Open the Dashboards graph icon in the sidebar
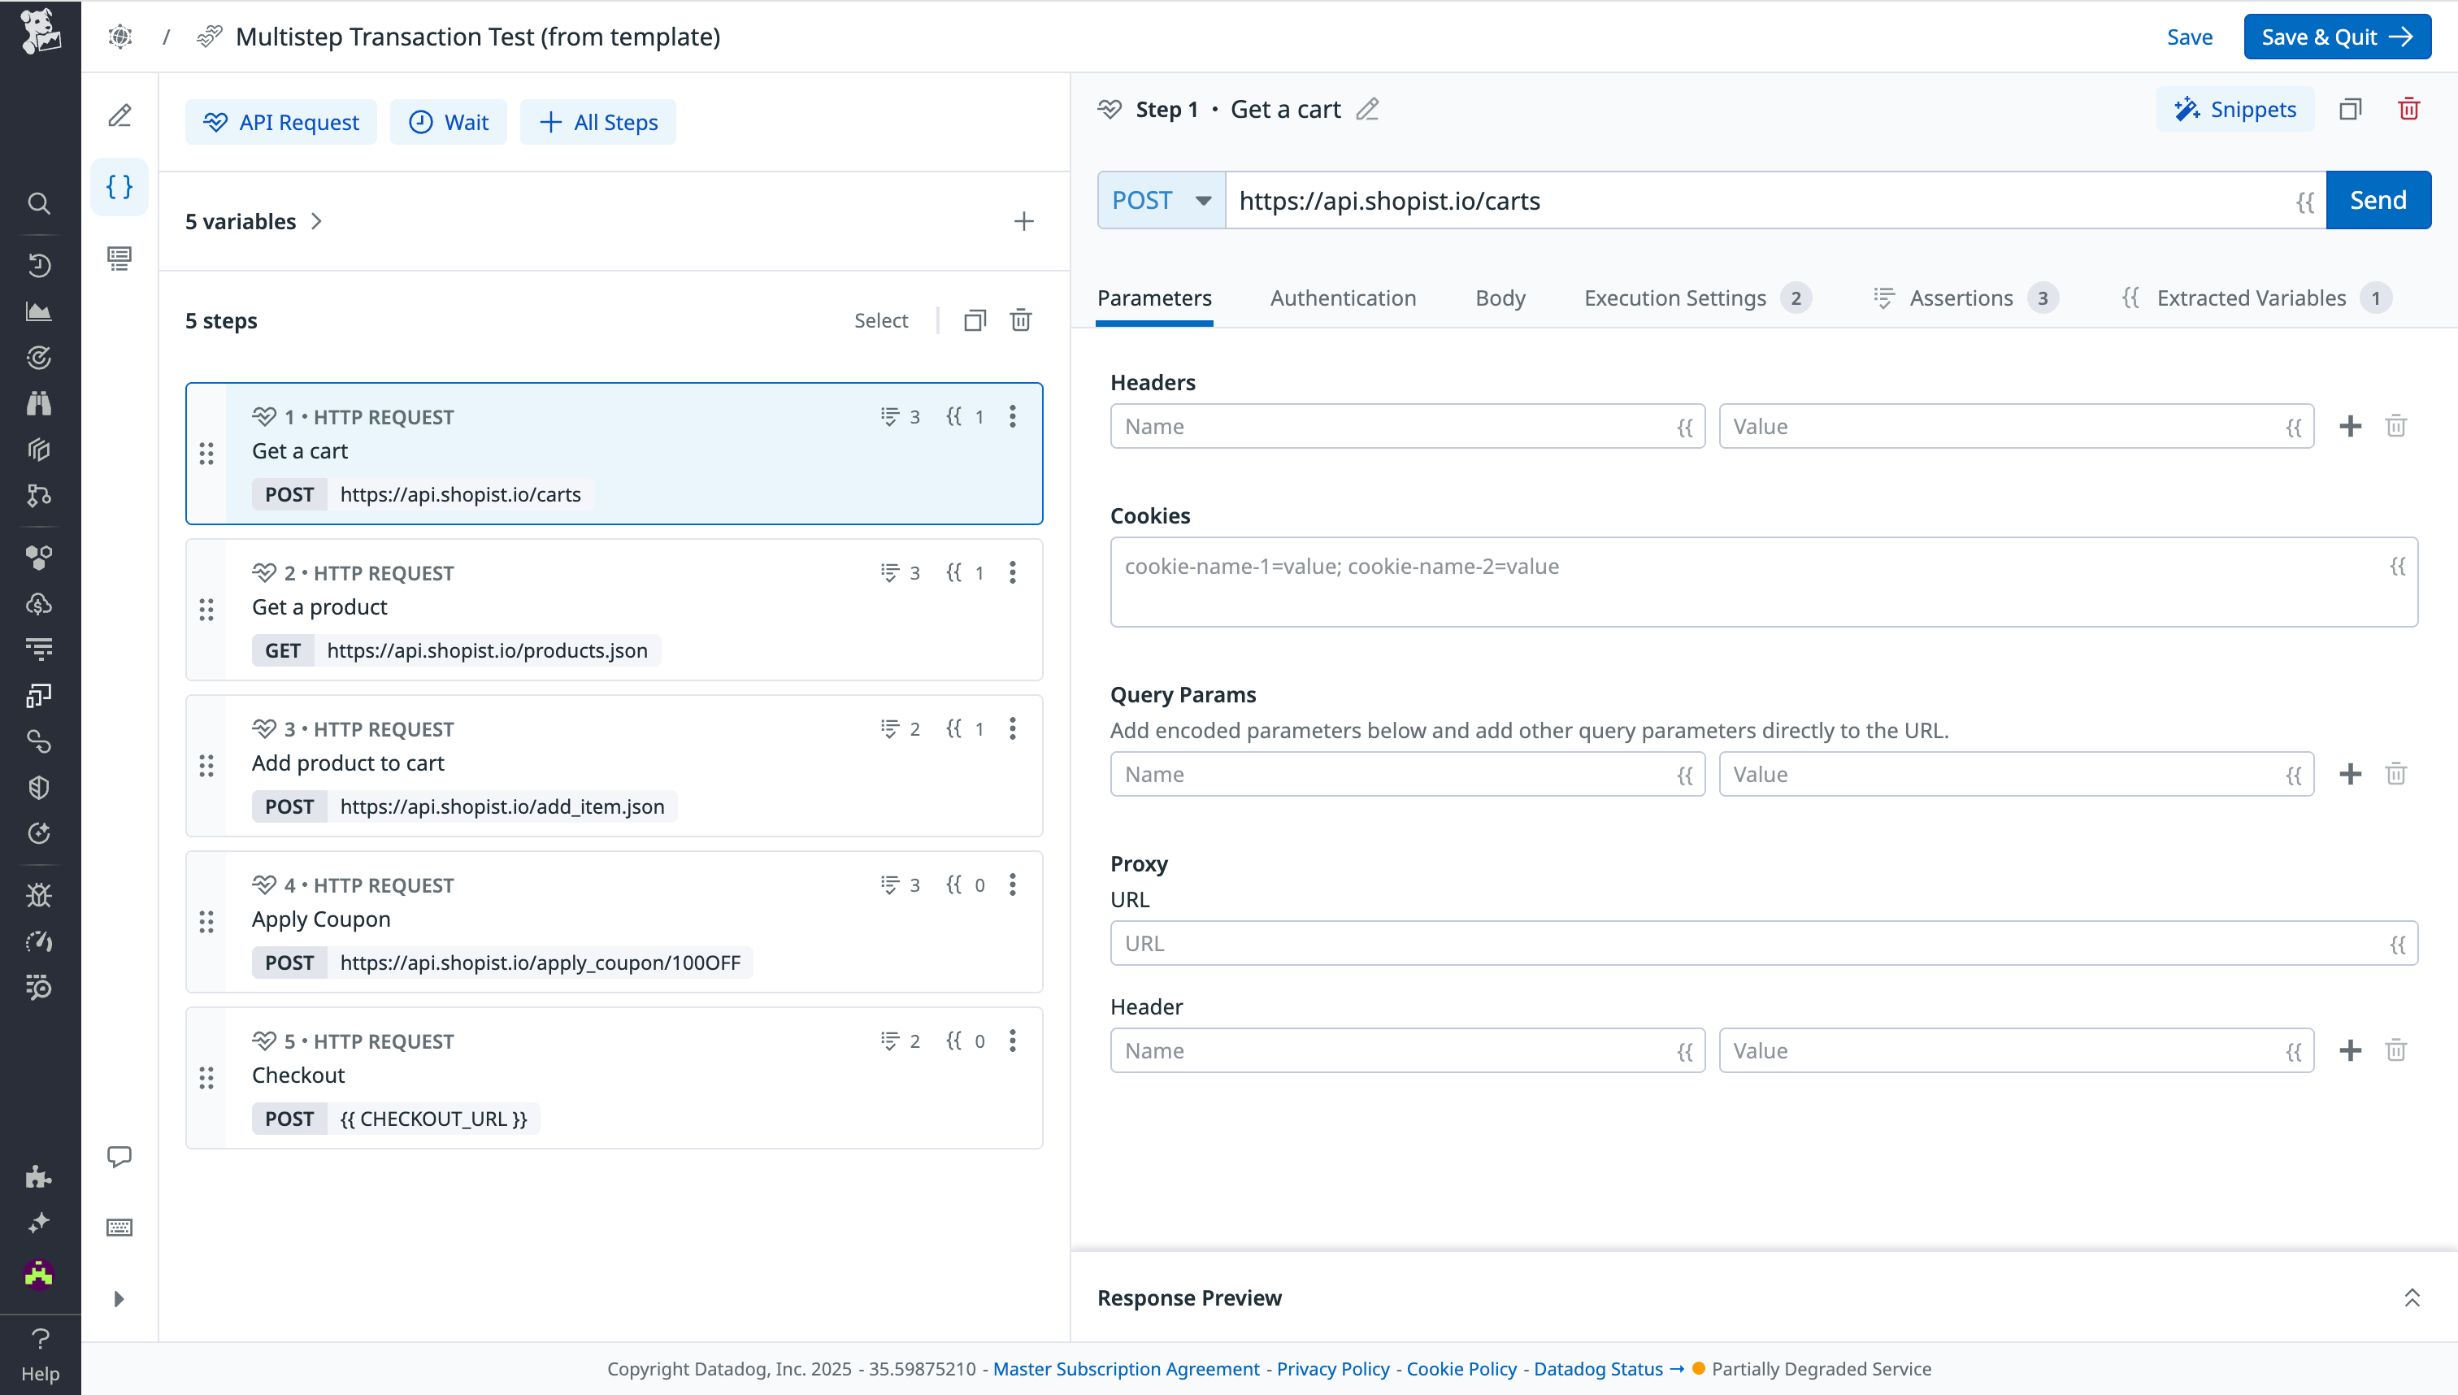2458x1395 pixels. pos(38,311)
